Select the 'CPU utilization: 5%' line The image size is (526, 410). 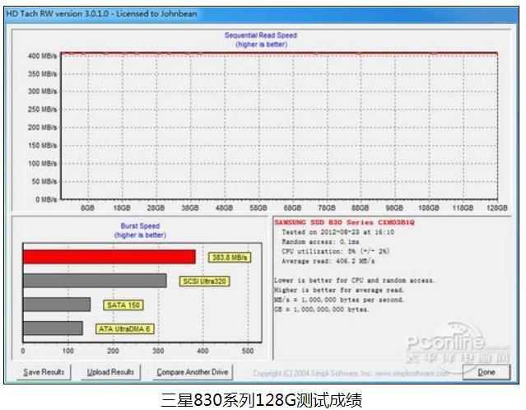click(x=336, y=251)
